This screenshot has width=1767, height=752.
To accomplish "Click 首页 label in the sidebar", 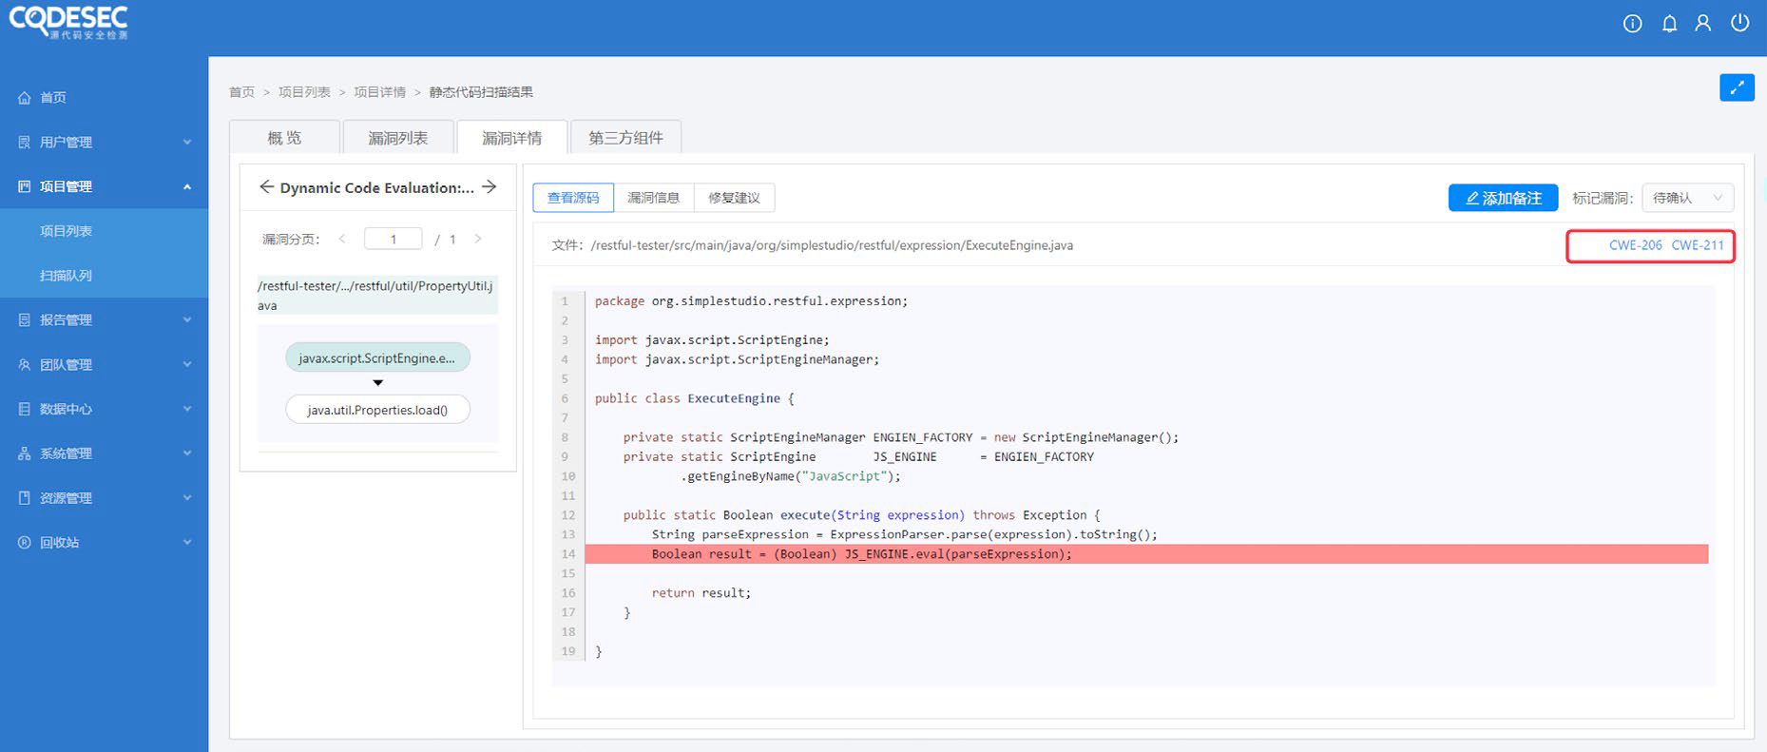I will (53, 98).
